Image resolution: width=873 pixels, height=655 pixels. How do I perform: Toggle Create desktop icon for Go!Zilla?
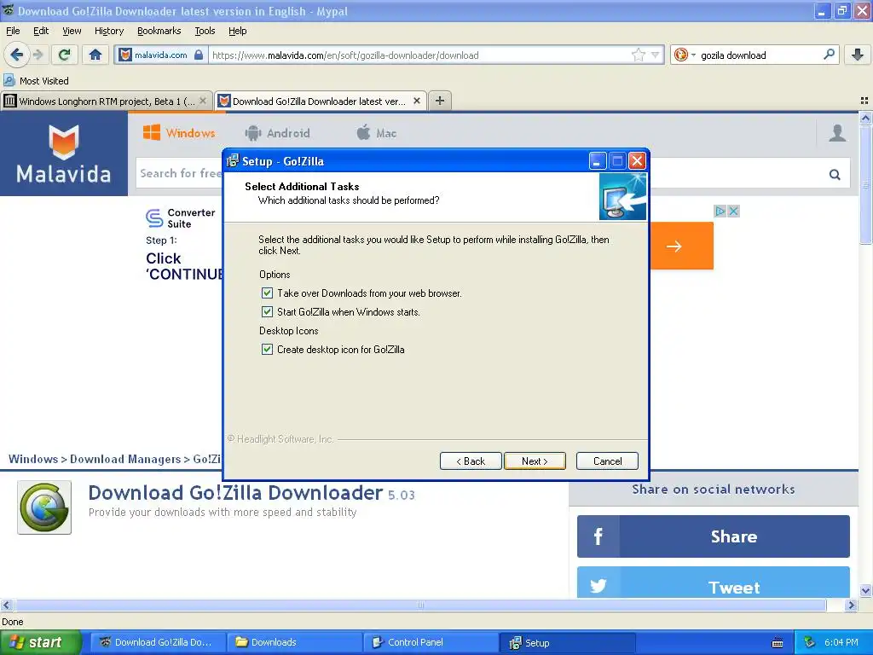tap(267, 349)
